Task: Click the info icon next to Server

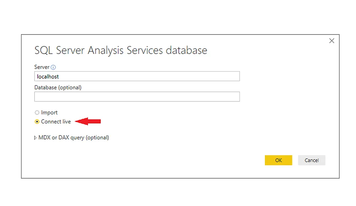Action: [x=53, y=67]
